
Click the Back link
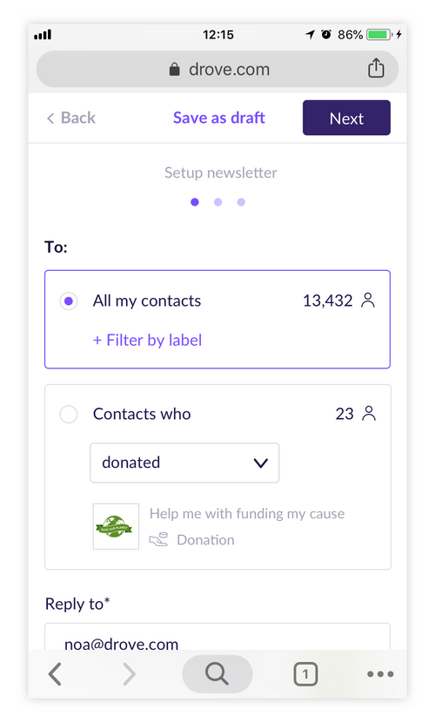pyautogui.click(x=70, y=118)
